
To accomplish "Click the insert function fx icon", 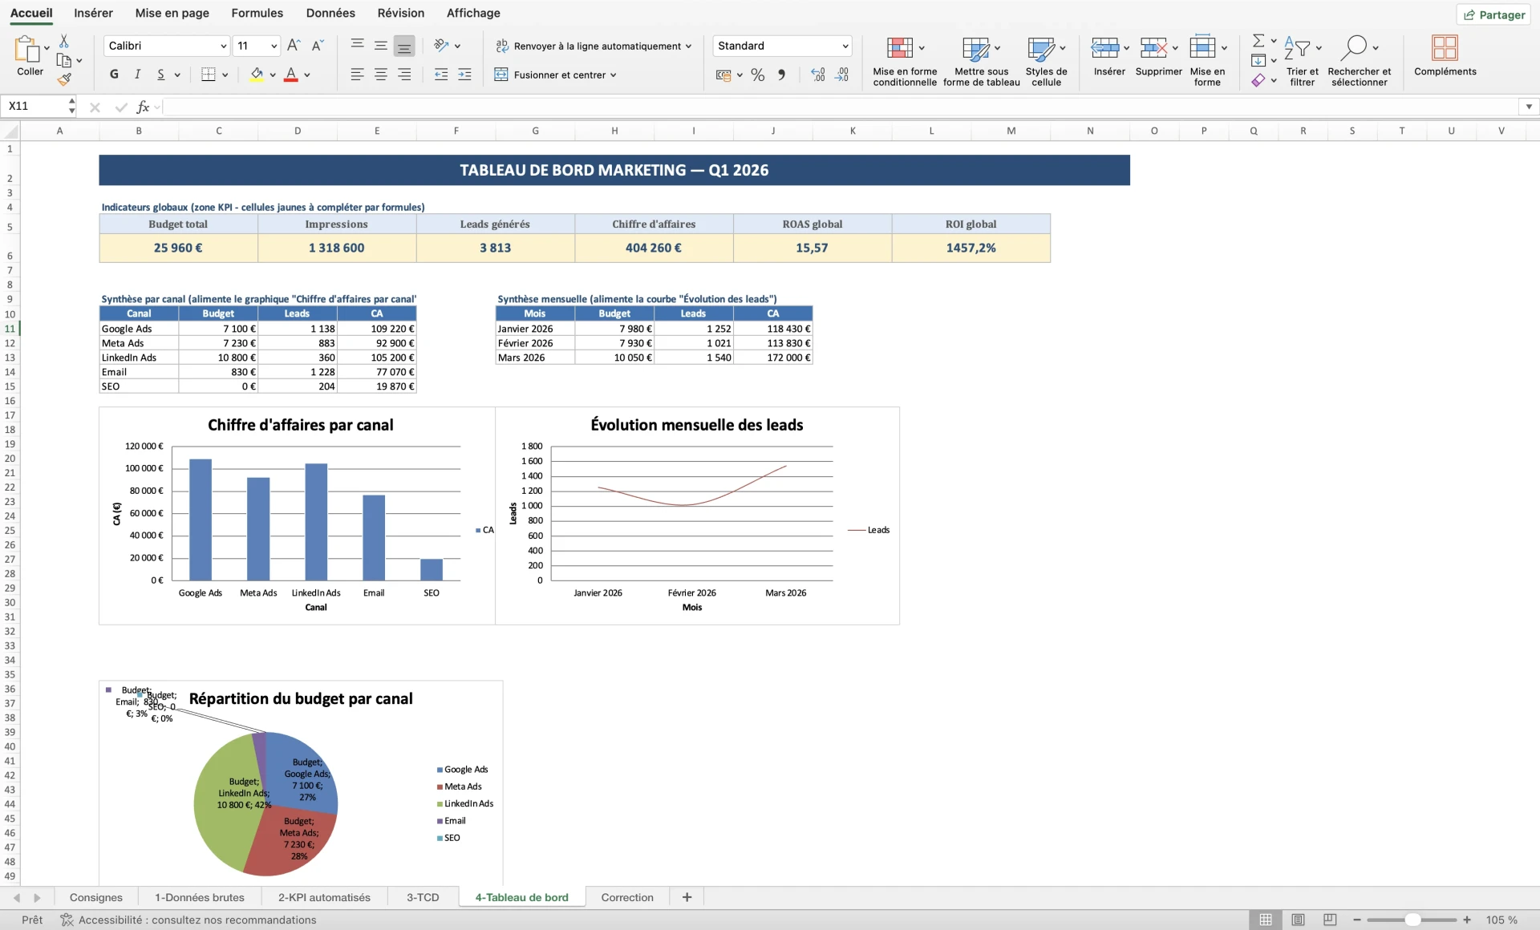I will [143, 107].
